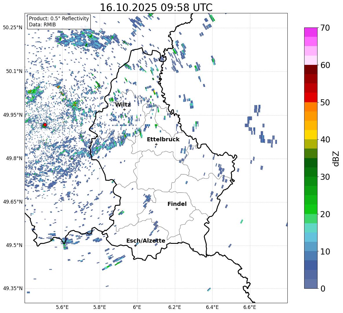Click the 10 colorbar tick label
The height and width of the screenshot is (313, 343).
point(325,252)
